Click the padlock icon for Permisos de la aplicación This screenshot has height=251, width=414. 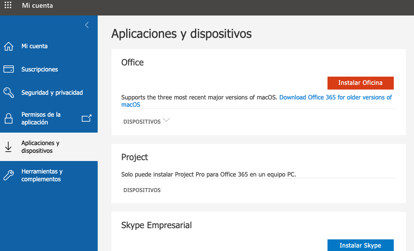point(9,118)
